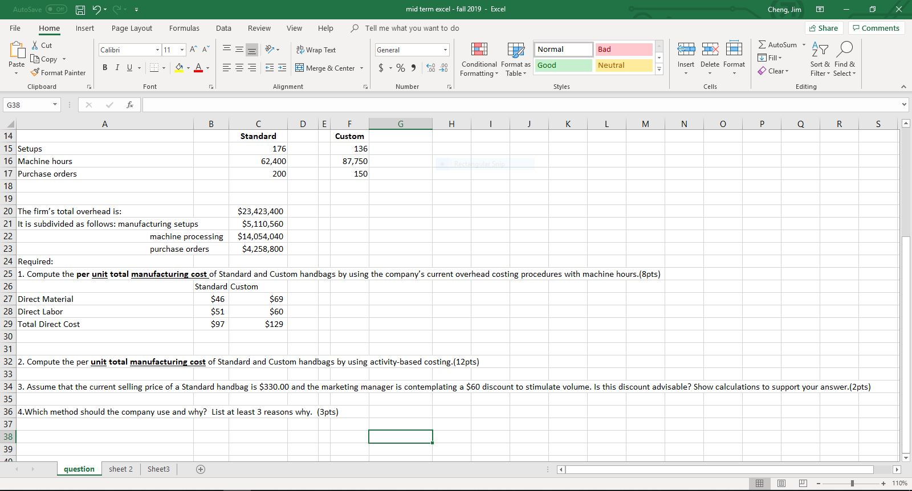Click the Copy icon
Viewport: 912px width, 491px height.
tap(35, 59)
